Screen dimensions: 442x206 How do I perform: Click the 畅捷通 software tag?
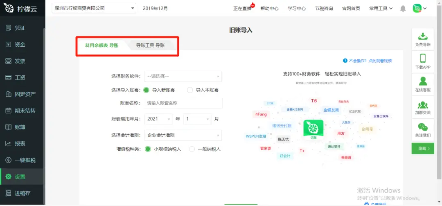pyautogui.click(x=346, y=157)
